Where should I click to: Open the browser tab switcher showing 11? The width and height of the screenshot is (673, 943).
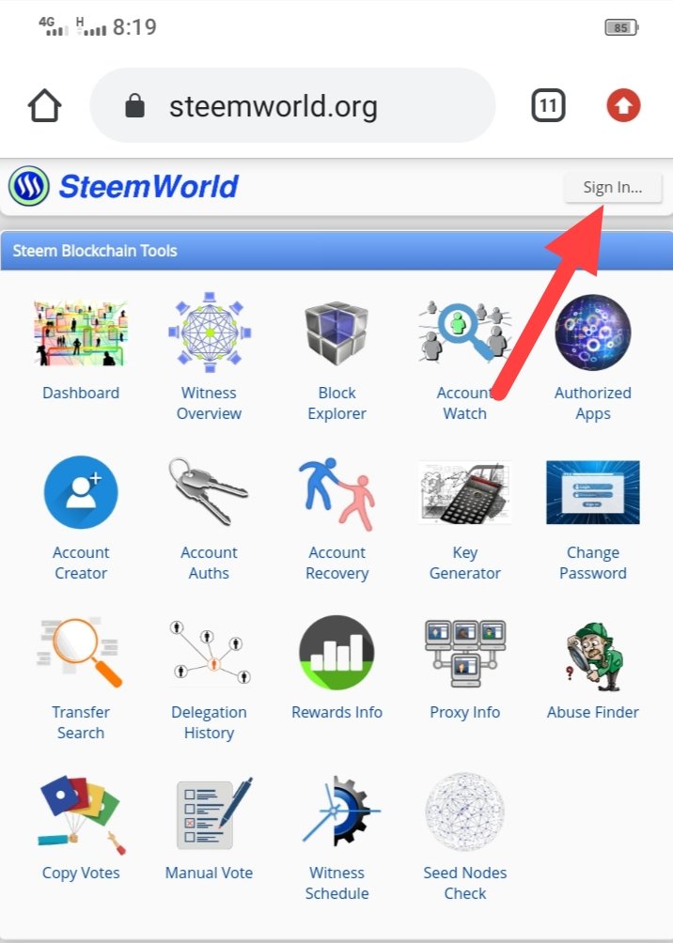[x=548, y=106]
